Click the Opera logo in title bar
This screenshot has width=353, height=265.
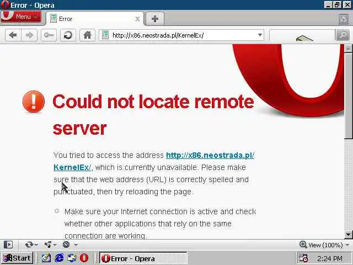tap(5, 5)
